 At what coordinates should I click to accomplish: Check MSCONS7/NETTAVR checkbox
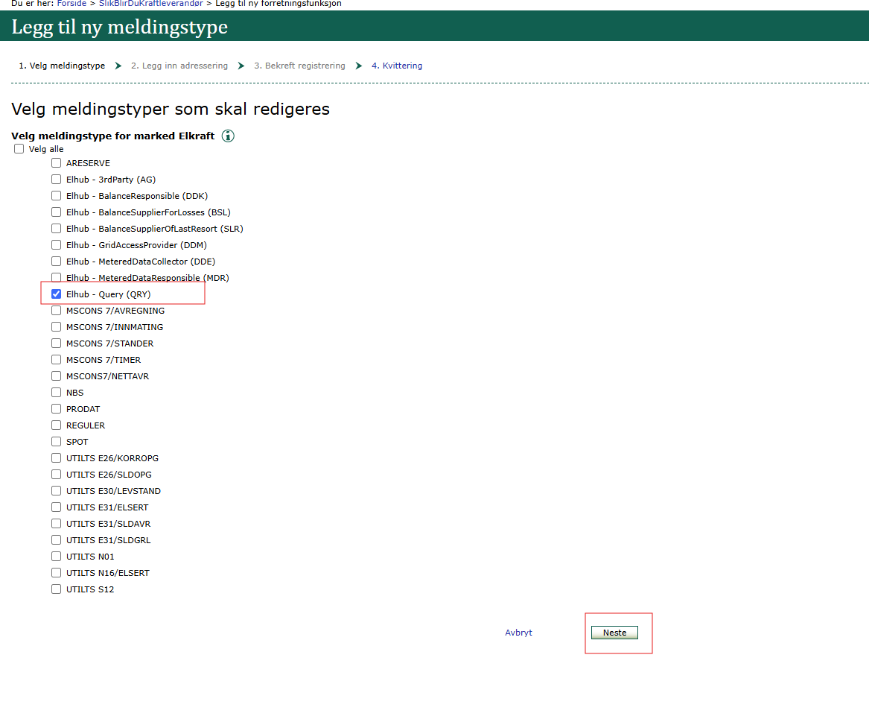pyautogui.click(x=56, y=376)
